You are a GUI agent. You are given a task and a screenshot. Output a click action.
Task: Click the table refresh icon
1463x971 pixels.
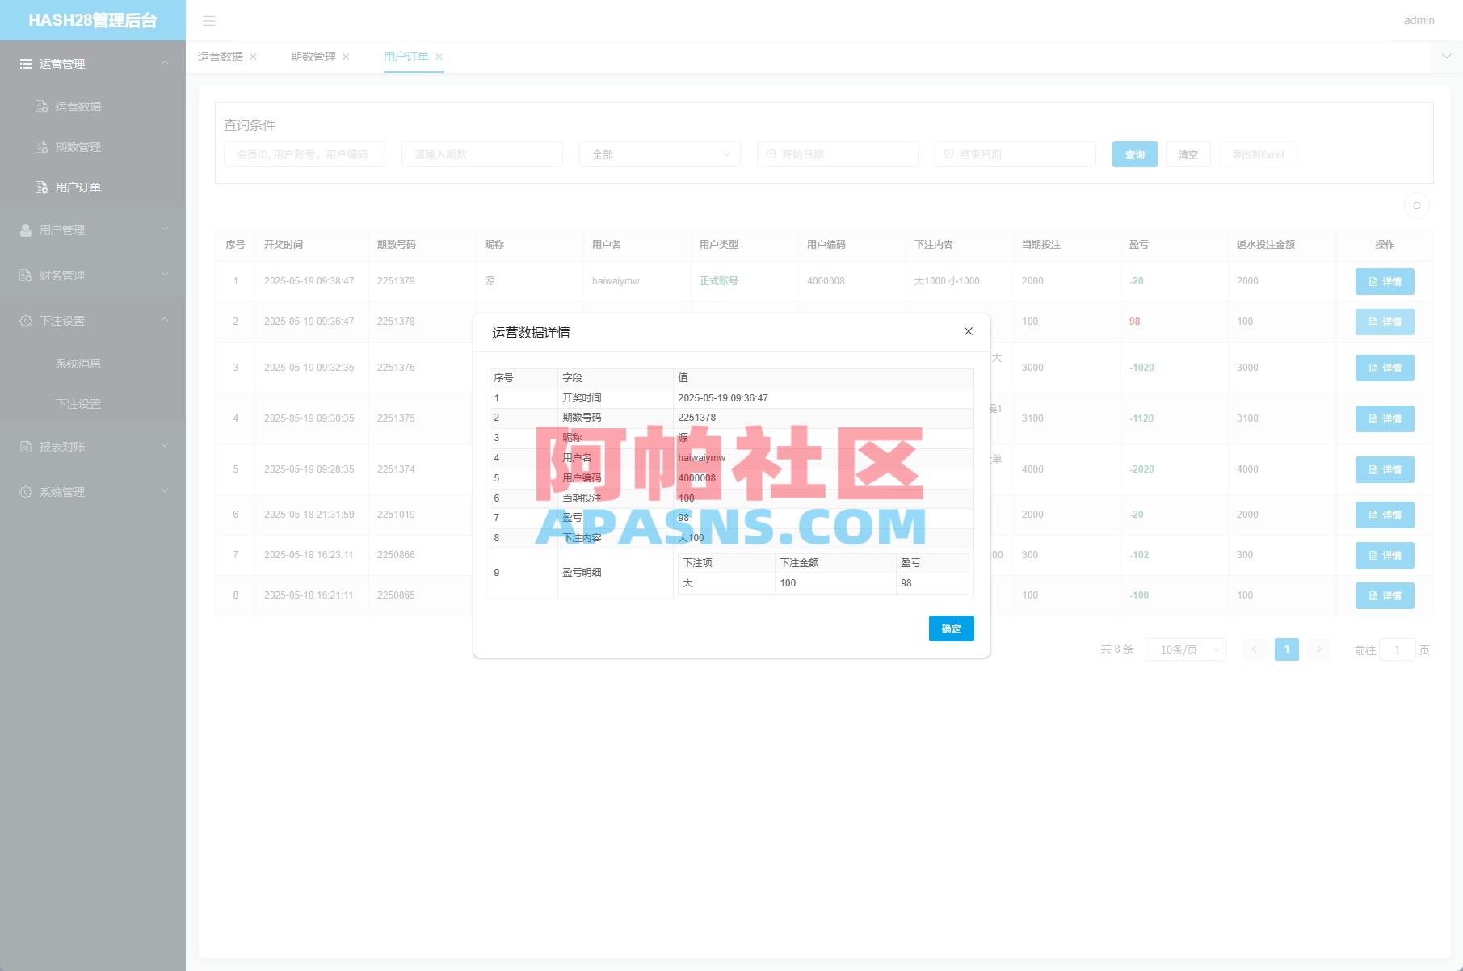pos(1416,206)
